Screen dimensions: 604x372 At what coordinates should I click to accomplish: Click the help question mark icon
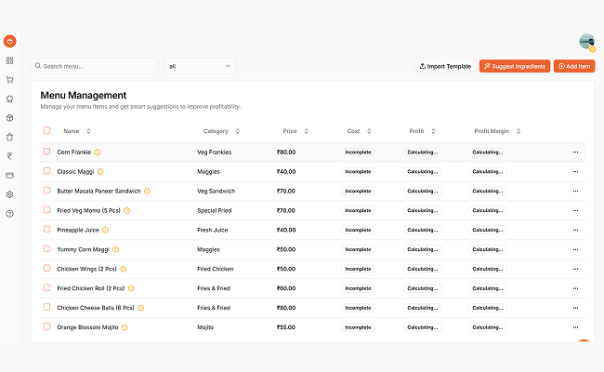coord(9,213)
